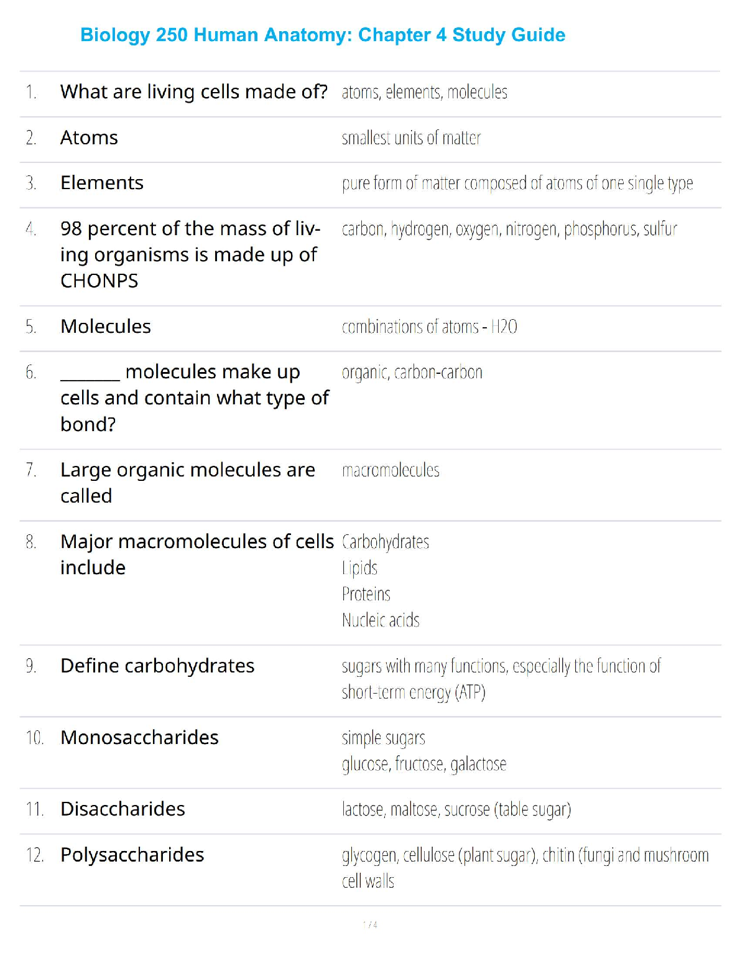The height and width of the screenshot is (958, 740).
Task: Select the term "Atoms"
Action: 89,137
